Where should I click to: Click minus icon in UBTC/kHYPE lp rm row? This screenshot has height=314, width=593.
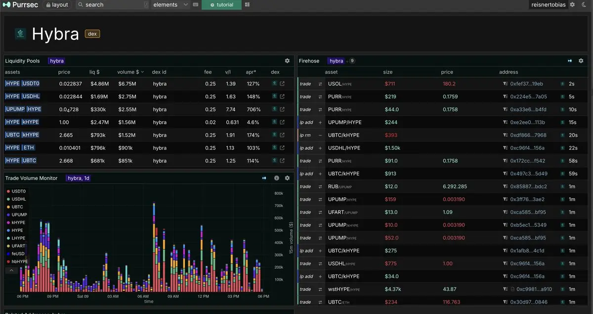[320, 135]
